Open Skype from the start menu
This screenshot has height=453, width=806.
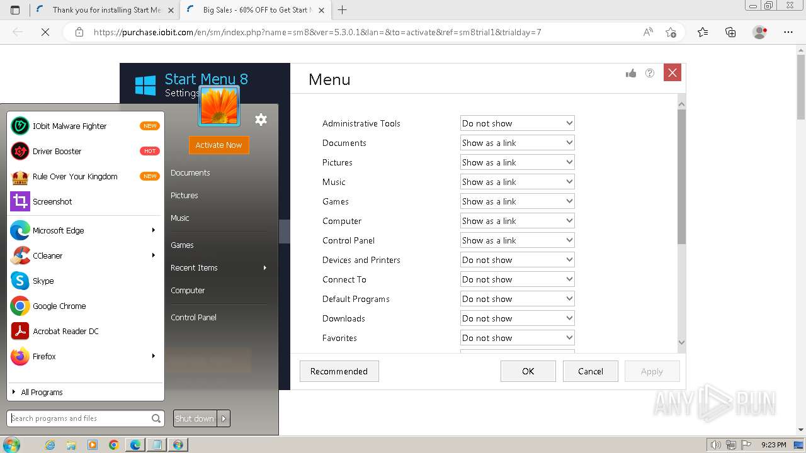tap(85, 281)
